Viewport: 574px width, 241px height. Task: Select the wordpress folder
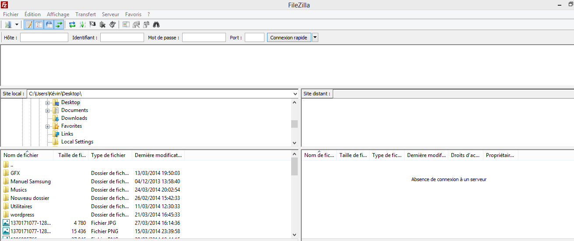pyautogui.click(x=22, y=215)
